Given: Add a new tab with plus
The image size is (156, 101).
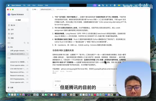Looking at the screenshot, I should click(73, 10).
